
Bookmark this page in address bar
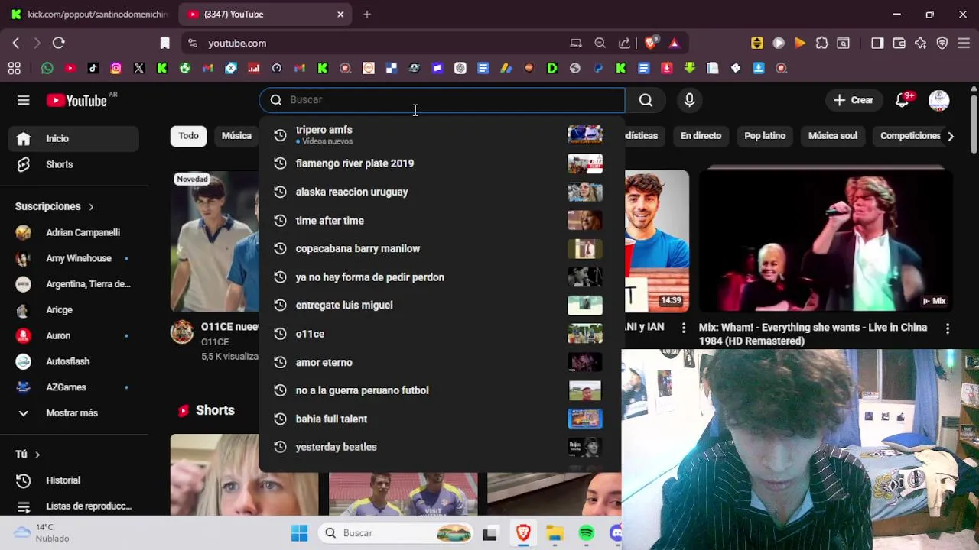click(164, 44)
